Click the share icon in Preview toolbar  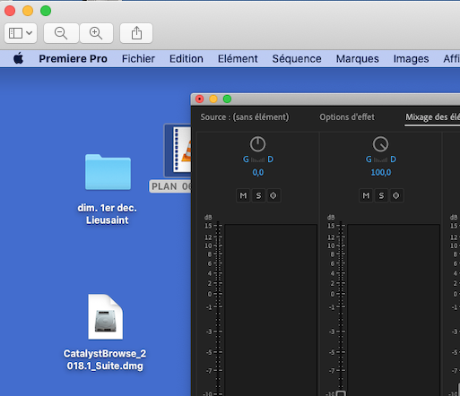click(136, 33)
